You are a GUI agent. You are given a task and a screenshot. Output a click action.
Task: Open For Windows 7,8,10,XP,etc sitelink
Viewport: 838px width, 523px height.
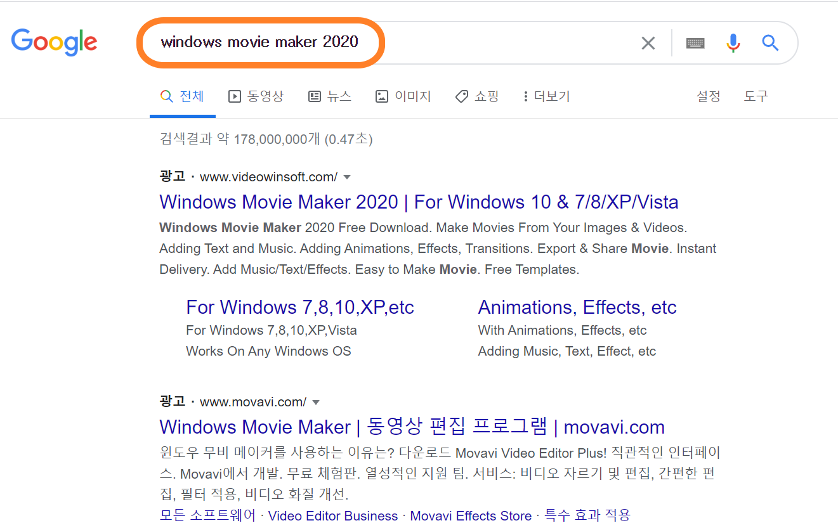click(x=300, y=307)
